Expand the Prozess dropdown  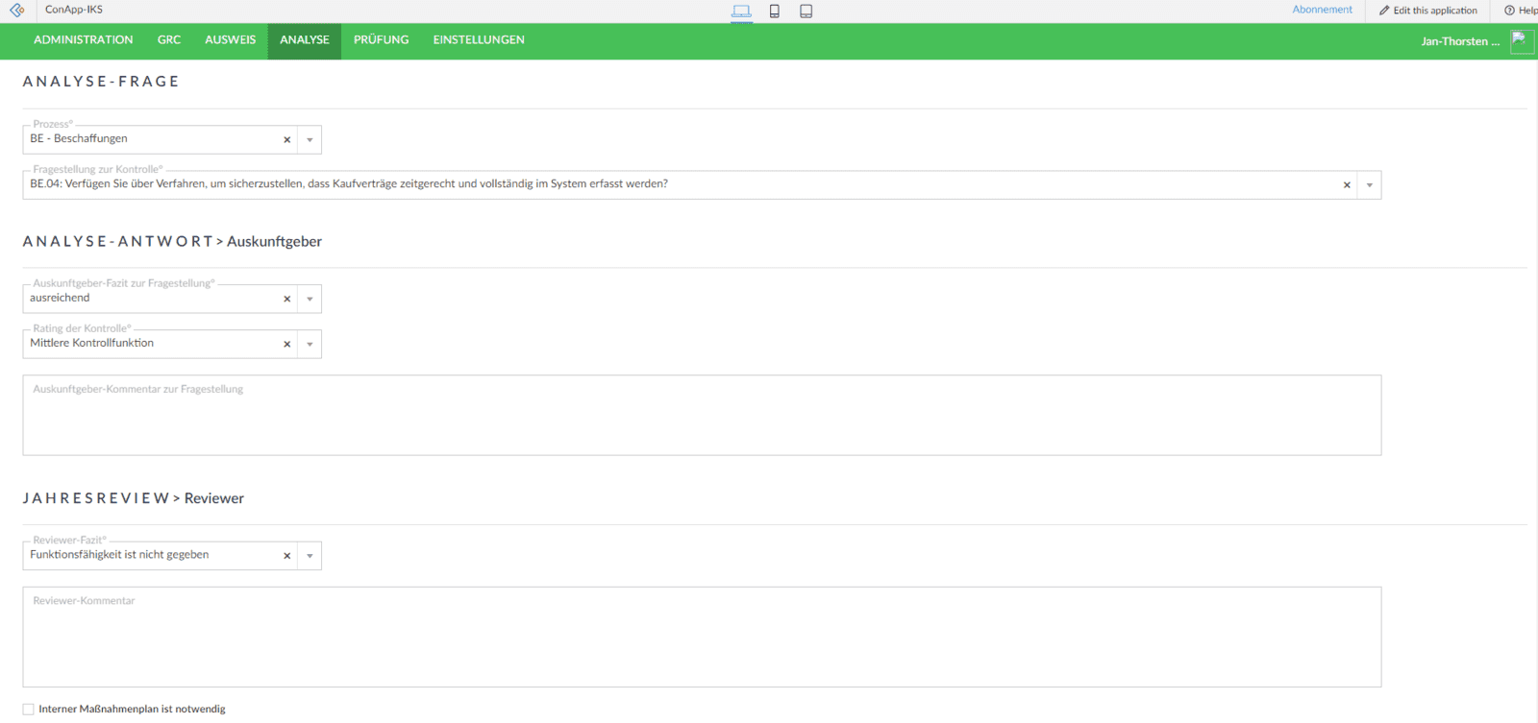coord(310,140)
